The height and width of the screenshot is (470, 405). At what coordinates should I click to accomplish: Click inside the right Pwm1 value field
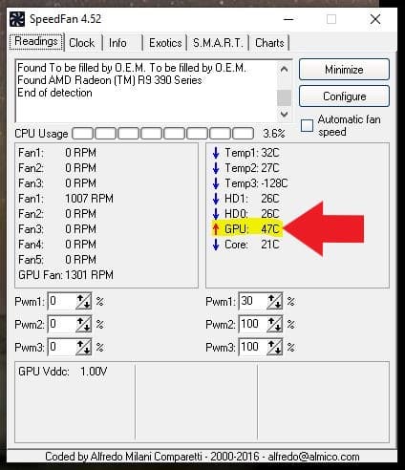pyautogui.click(x=253, y=301)
